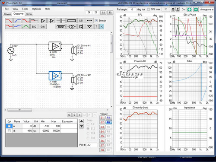Viewport: 216px width, 162px height.
Task: Click the green plus overlay add button
Action: [x=189, y=10]
